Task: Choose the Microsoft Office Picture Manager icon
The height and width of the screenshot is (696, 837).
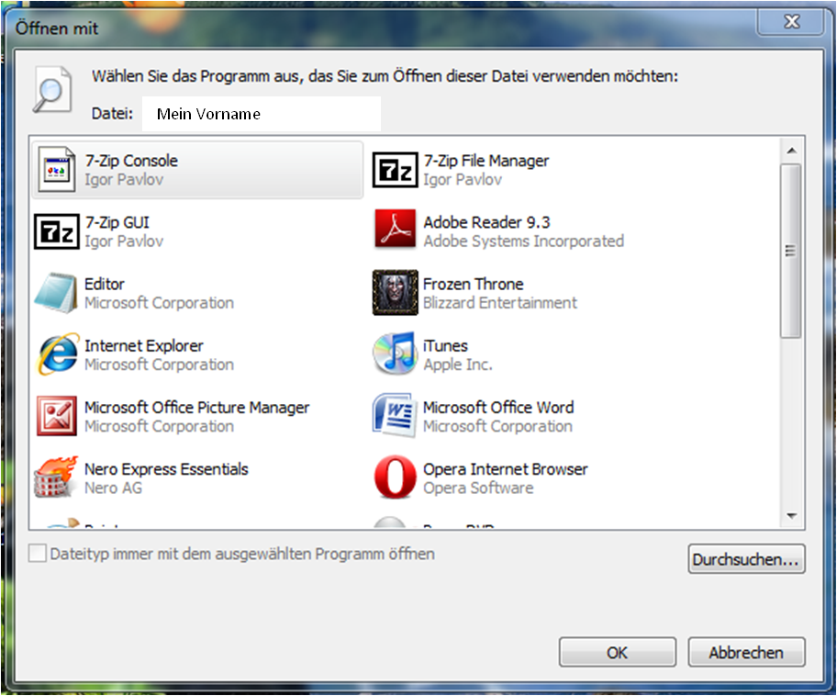Action: coord(57,416)
